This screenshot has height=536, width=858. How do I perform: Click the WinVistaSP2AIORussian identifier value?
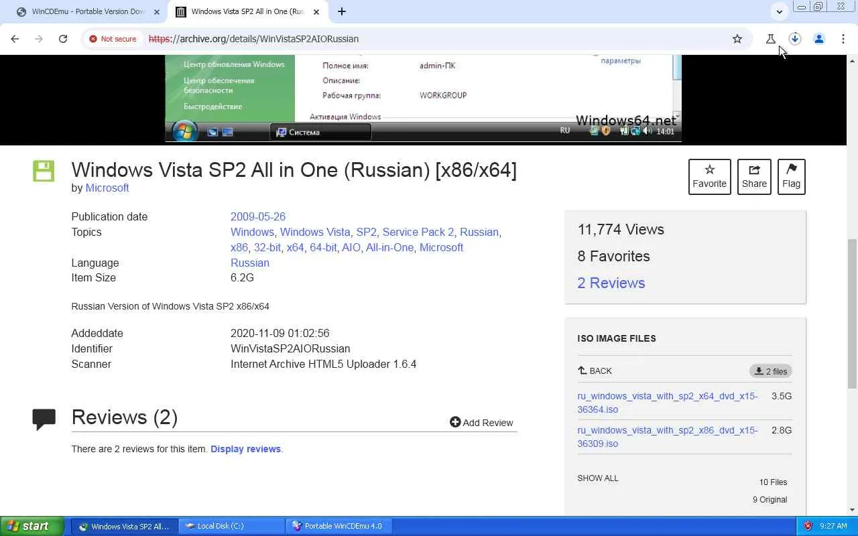click(x=290, y=348)
